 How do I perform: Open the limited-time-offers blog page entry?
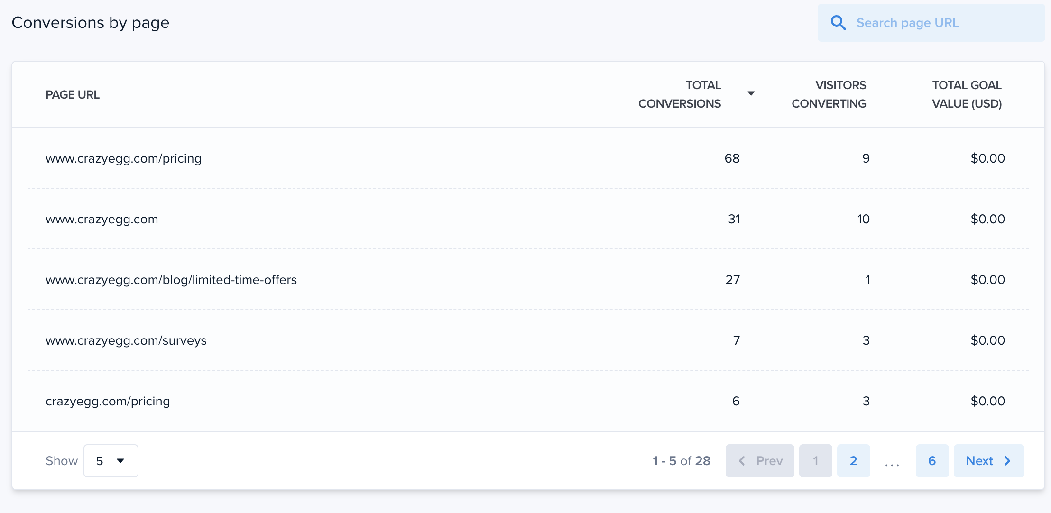click(x=171, y=279)
